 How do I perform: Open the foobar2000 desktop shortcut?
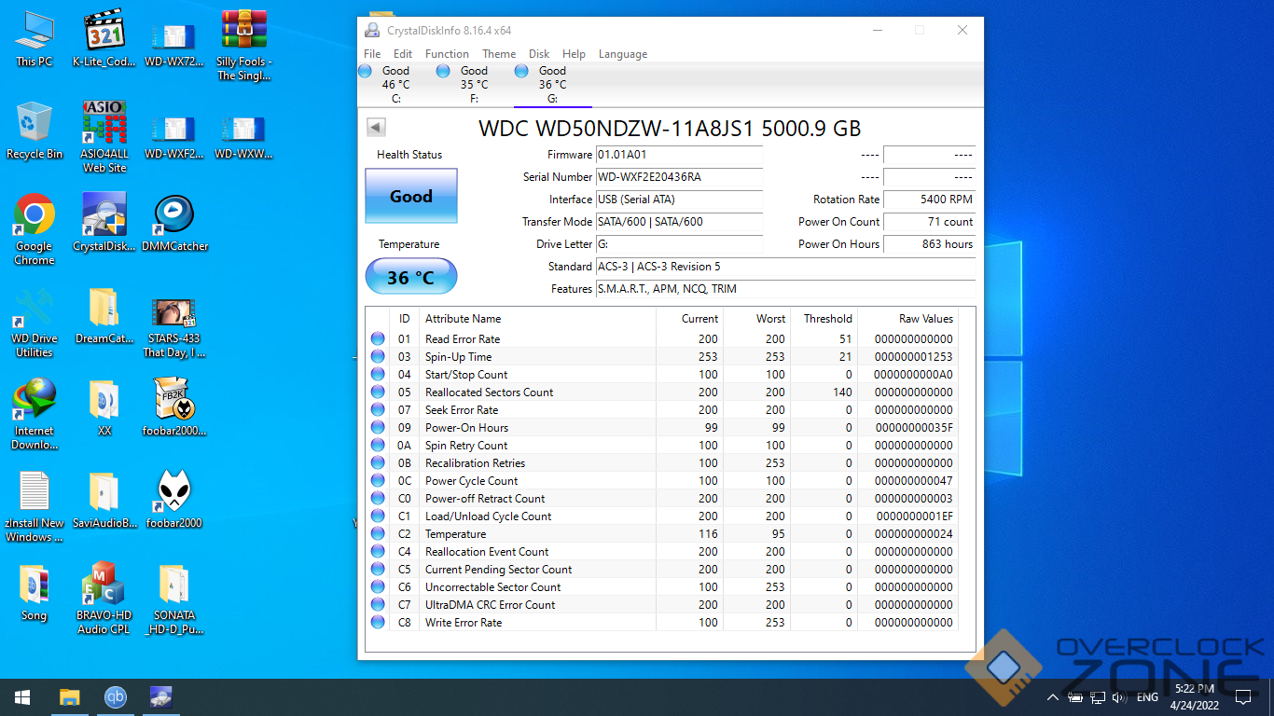[x=174, y=491]
